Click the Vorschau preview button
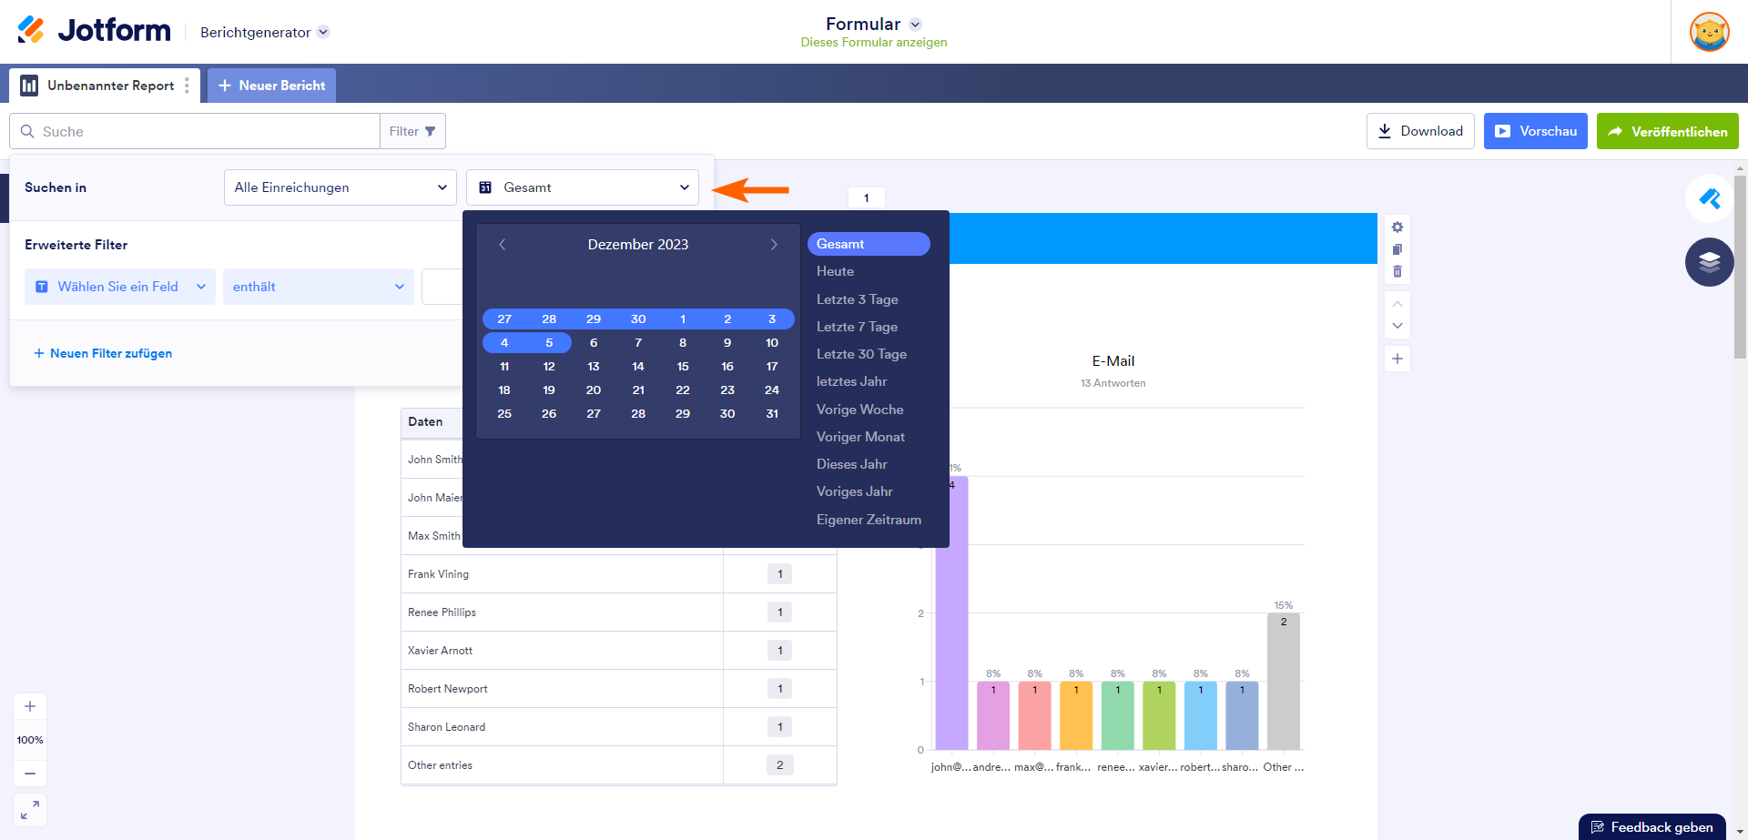Viewport: 1748px width, 840px height. (x=1536, y=131)
